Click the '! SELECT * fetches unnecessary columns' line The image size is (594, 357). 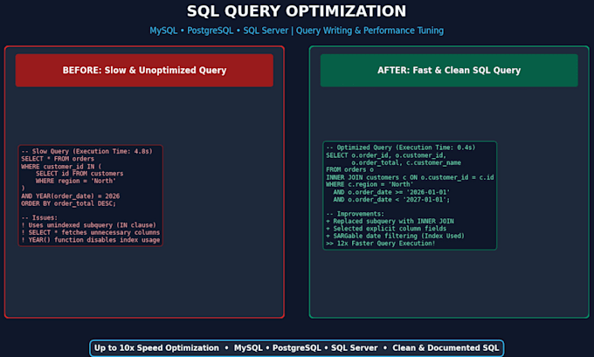91,232
